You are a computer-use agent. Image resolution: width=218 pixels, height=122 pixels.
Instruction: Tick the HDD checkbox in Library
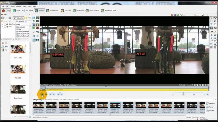click(x=4, y=27)
